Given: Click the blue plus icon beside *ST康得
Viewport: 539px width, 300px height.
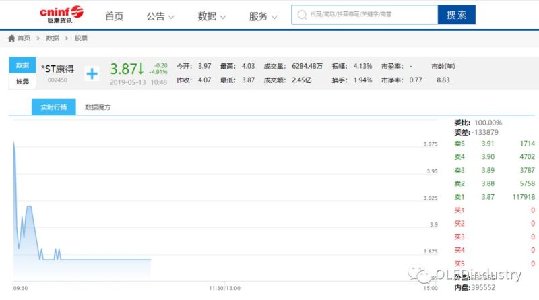Looking at the screenshot, I should click(x=92, y=72).
